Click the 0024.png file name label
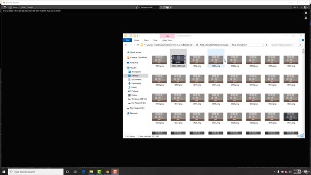 (x=160, y=123)
